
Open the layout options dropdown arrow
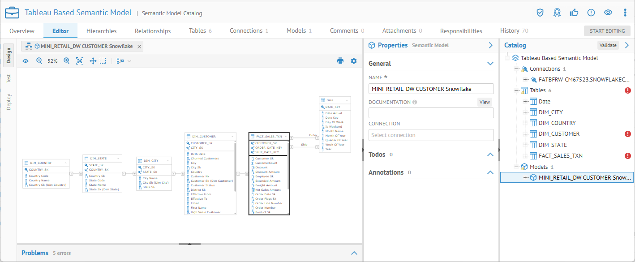tap(130, 61)
